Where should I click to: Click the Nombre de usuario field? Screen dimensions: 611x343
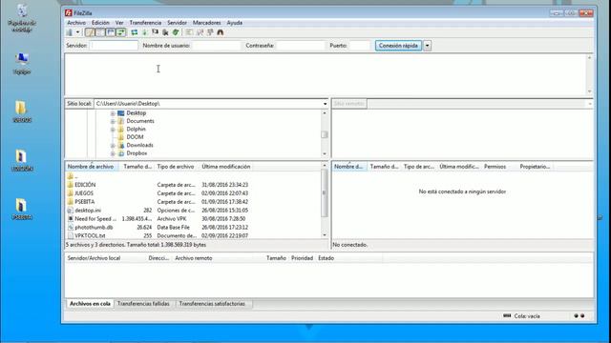tap(217, 46)
